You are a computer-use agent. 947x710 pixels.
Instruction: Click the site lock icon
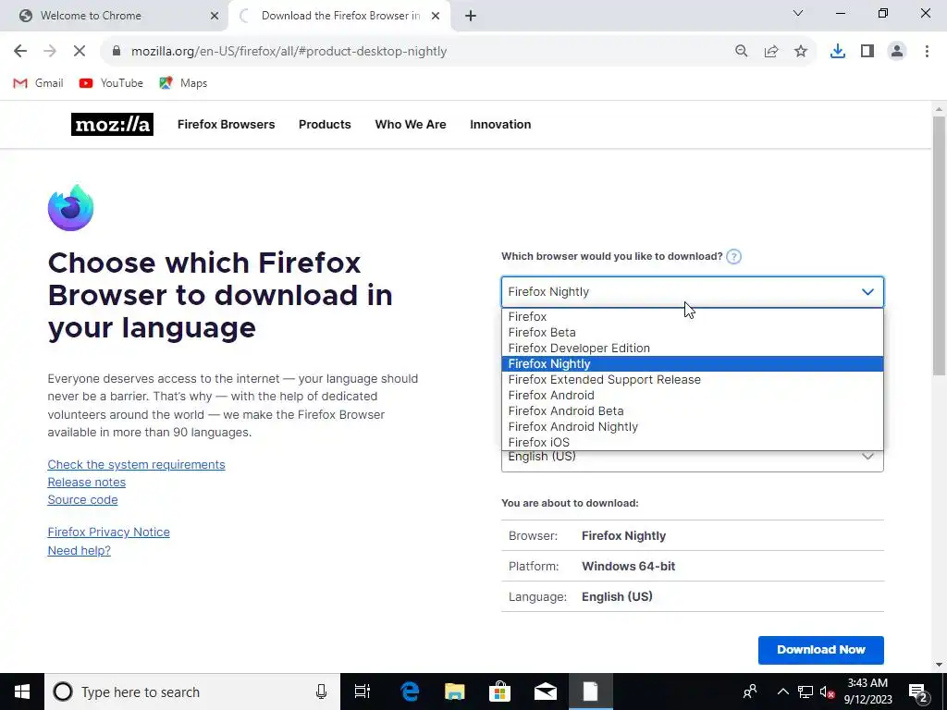(x=117, y=52)
